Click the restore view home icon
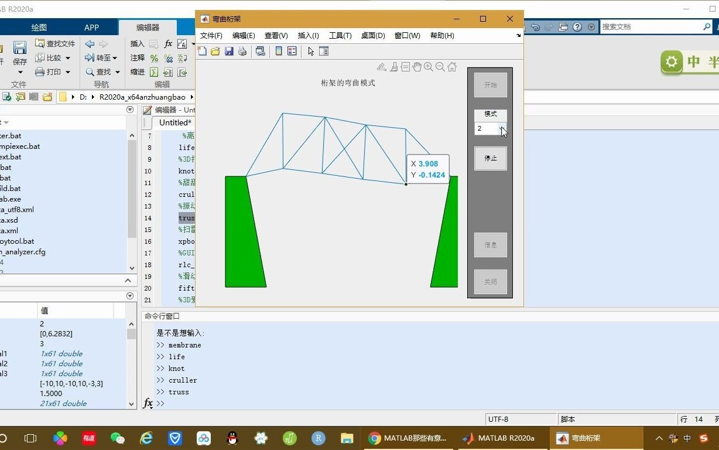Screen dimensions: 719x450 tap(452, 67)
